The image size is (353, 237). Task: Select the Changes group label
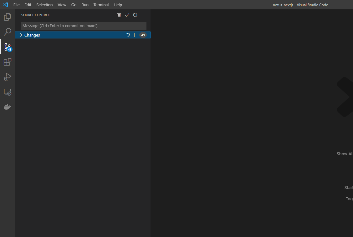point(32,35)
